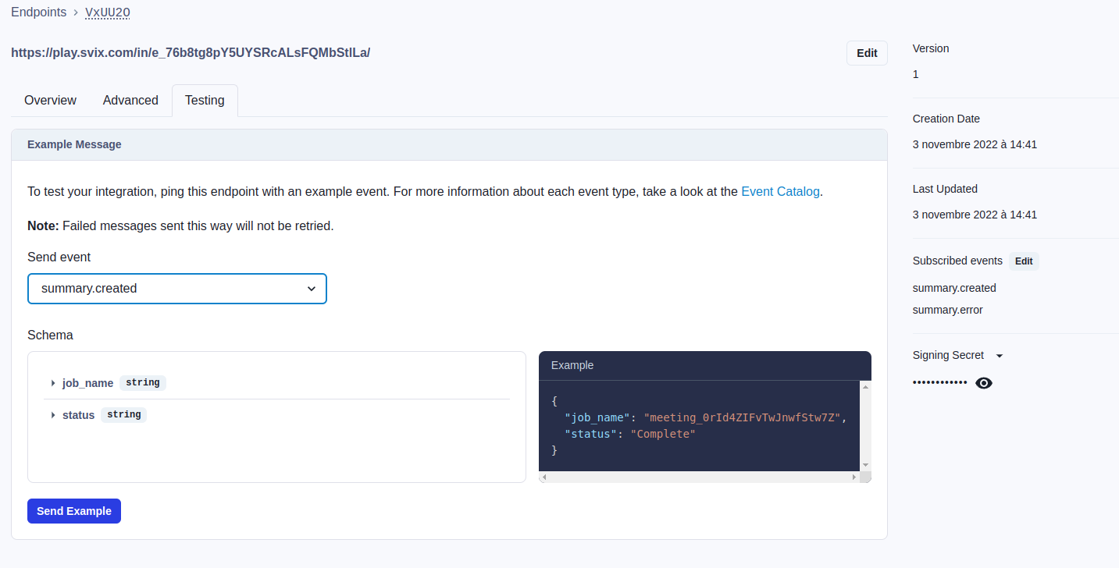Click the Example Message panel header
Image resolution: width=1119 pixels, height=568 pixels.
[x=449, y=144]
